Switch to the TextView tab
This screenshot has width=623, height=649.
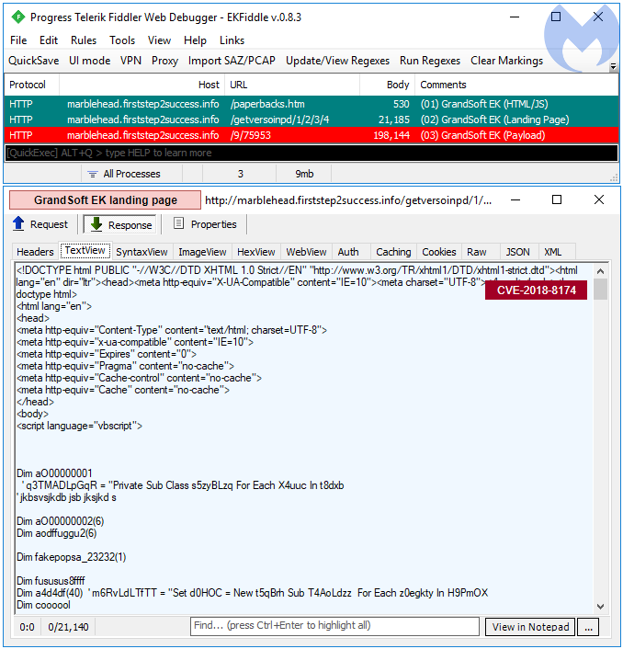coord(85,251)
